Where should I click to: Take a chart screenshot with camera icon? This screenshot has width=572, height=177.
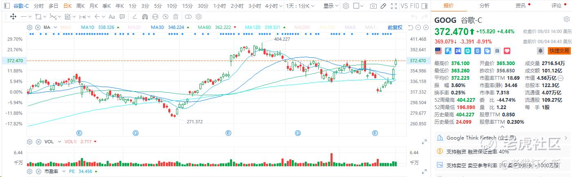click(x=373, y=6)
